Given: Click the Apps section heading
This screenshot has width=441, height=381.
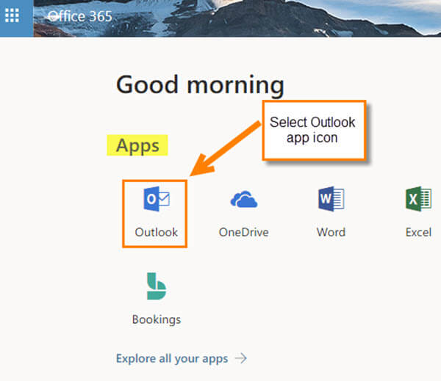Looking at the screenshot, I should (x=137, y=145).
